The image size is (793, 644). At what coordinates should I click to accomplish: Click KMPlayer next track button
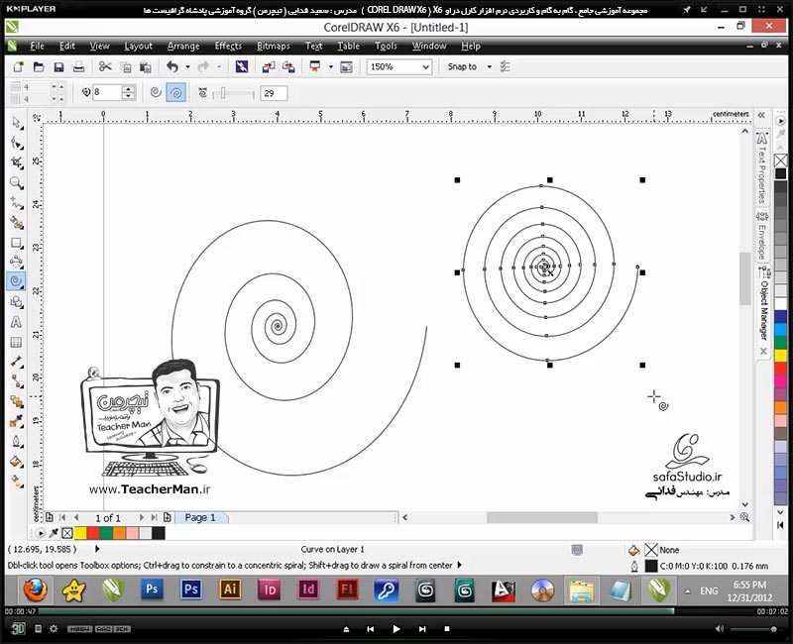point(422,629)
